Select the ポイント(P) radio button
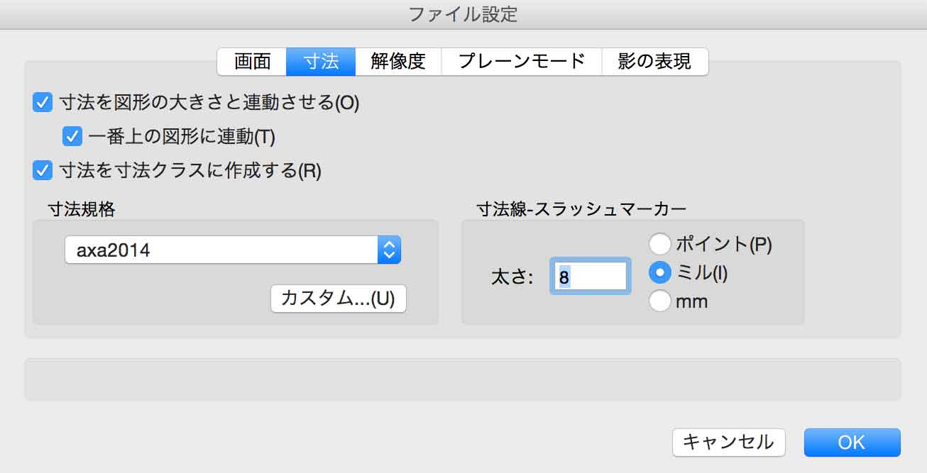The height and width of the screenshot is (473, 927). [x=660, y=245]
